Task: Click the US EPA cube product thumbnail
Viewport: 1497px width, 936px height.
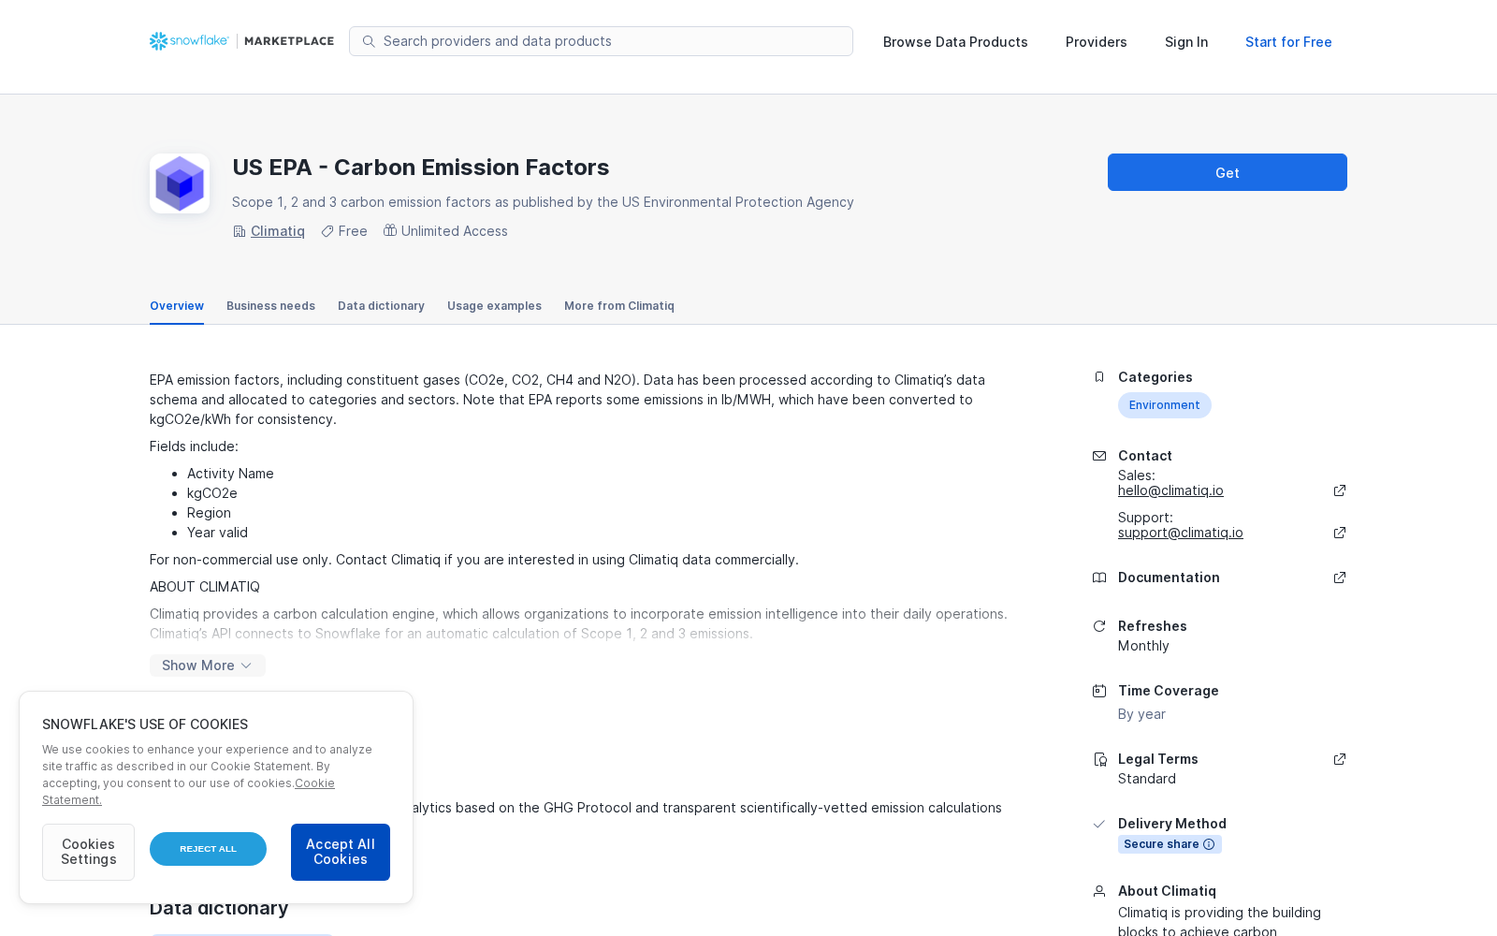Action: click(x=180, y=183)
